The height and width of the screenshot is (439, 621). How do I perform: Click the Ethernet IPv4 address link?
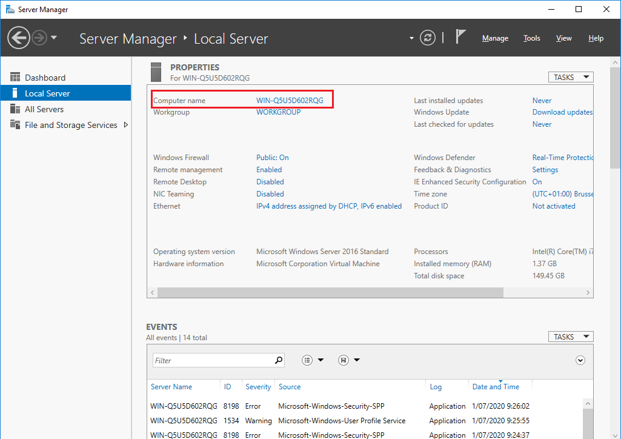tap(329, 206)
